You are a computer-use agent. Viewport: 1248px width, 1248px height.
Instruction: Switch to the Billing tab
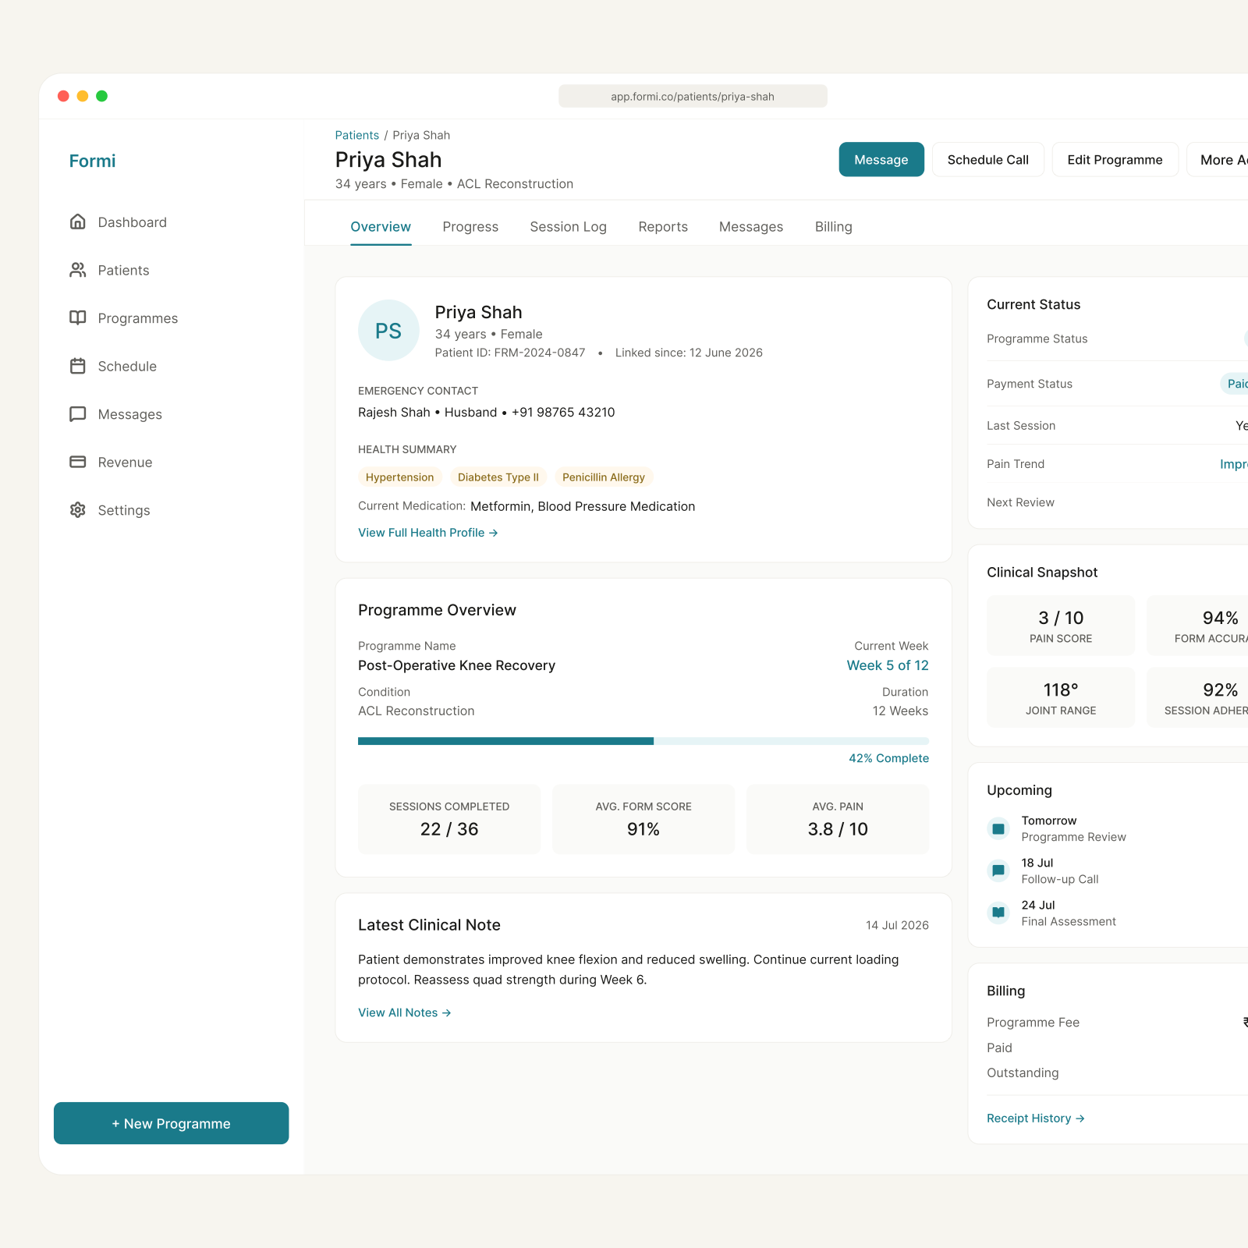tap(834, 227)
